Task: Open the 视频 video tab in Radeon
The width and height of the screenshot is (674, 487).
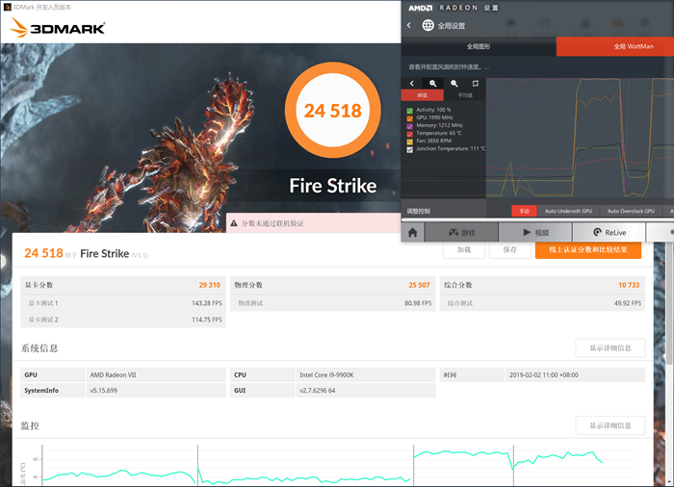Action: pos(535,233)
